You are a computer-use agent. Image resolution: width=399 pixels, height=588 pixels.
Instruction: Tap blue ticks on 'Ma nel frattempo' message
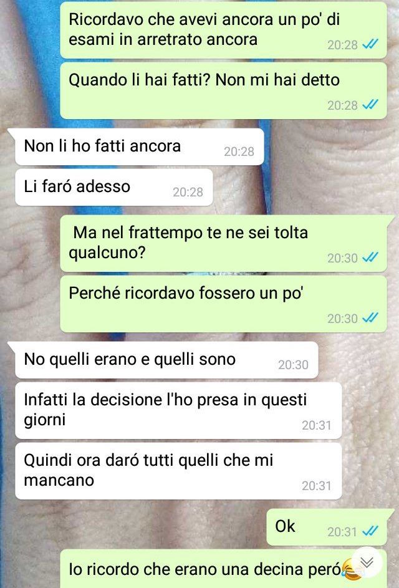[x=370, y=258]
